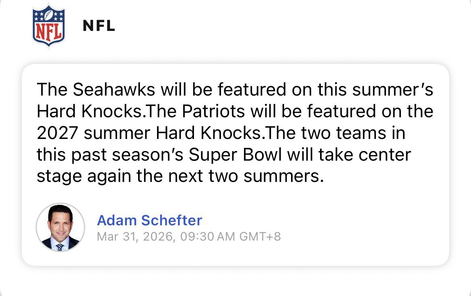Image resolution: width=471 pixels, height=296 pixels.
Task: Click "GMT+8" in the timestamp
Action: click(260, 236)
